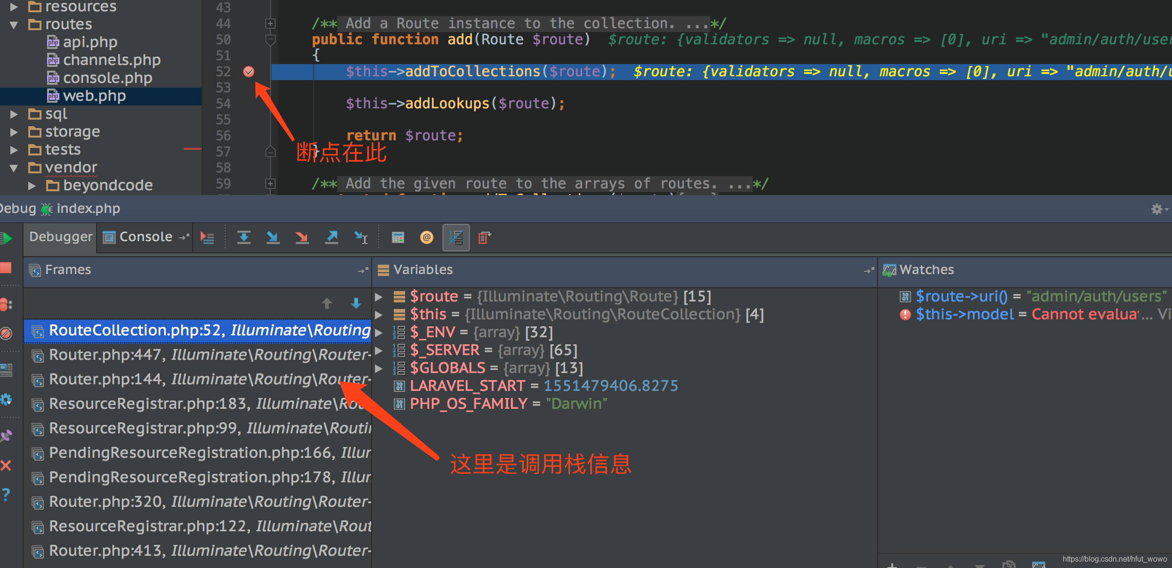Open View Breakpoints in left gutter
Screen dimensions: 1172x568
click(6, 305)
